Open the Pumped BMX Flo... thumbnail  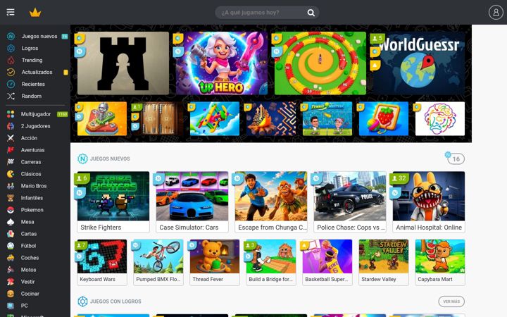click(x=158, y=256)
